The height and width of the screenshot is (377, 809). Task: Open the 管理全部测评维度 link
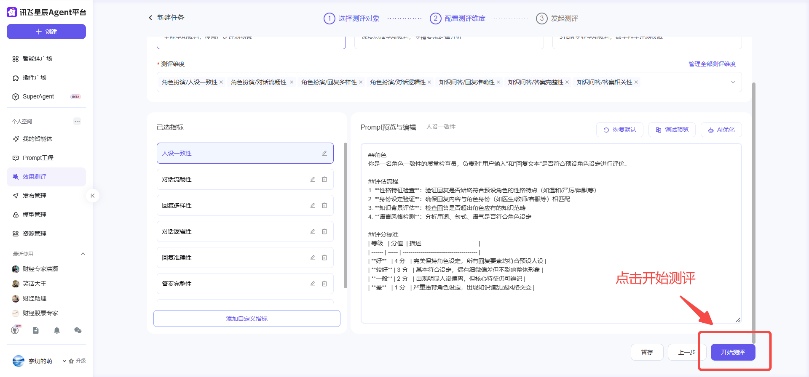[x=712, y=64]
